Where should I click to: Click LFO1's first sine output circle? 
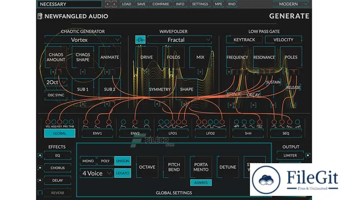pos(161,122)
